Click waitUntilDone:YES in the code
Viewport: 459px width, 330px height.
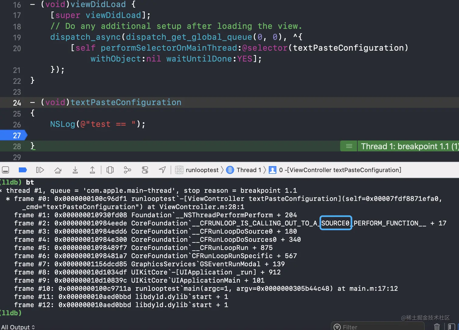209,59
